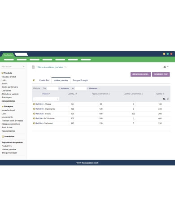
Task: Open the Stock de matières première title link
Action: click(50, 67)
